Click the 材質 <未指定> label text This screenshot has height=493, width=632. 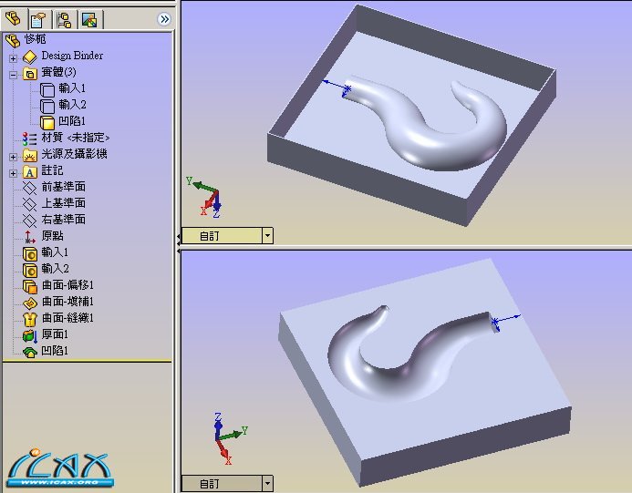[x=76, y=138]
